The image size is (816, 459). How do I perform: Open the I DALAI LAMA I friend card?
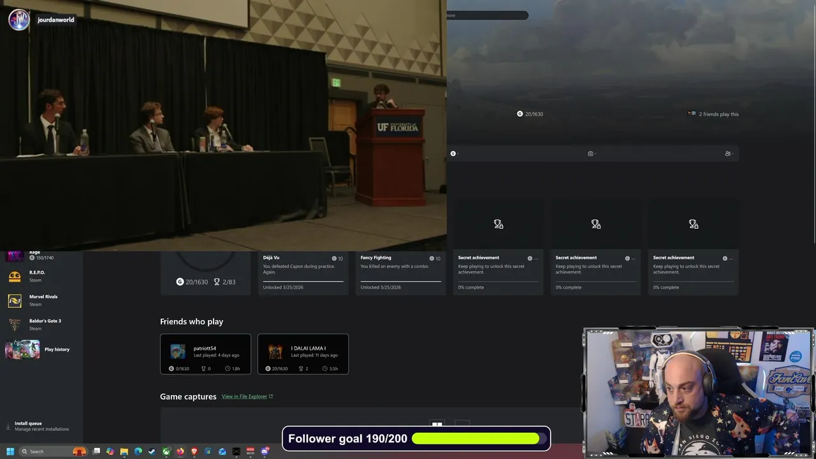click(303, 354)
